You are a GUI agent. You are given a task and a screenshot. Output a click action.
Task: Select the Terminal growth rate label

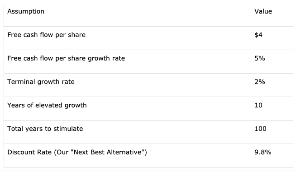coord(41,82)
